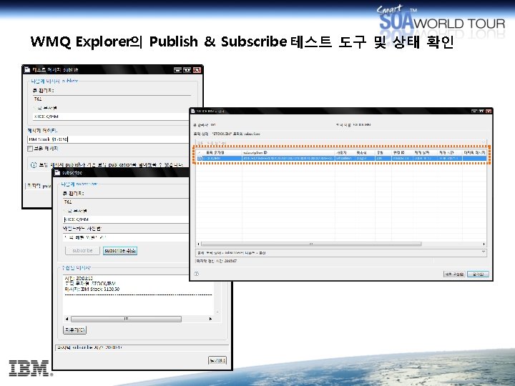Click the received-messages horizontal scrollbar thumb

[x=126, y=319]
